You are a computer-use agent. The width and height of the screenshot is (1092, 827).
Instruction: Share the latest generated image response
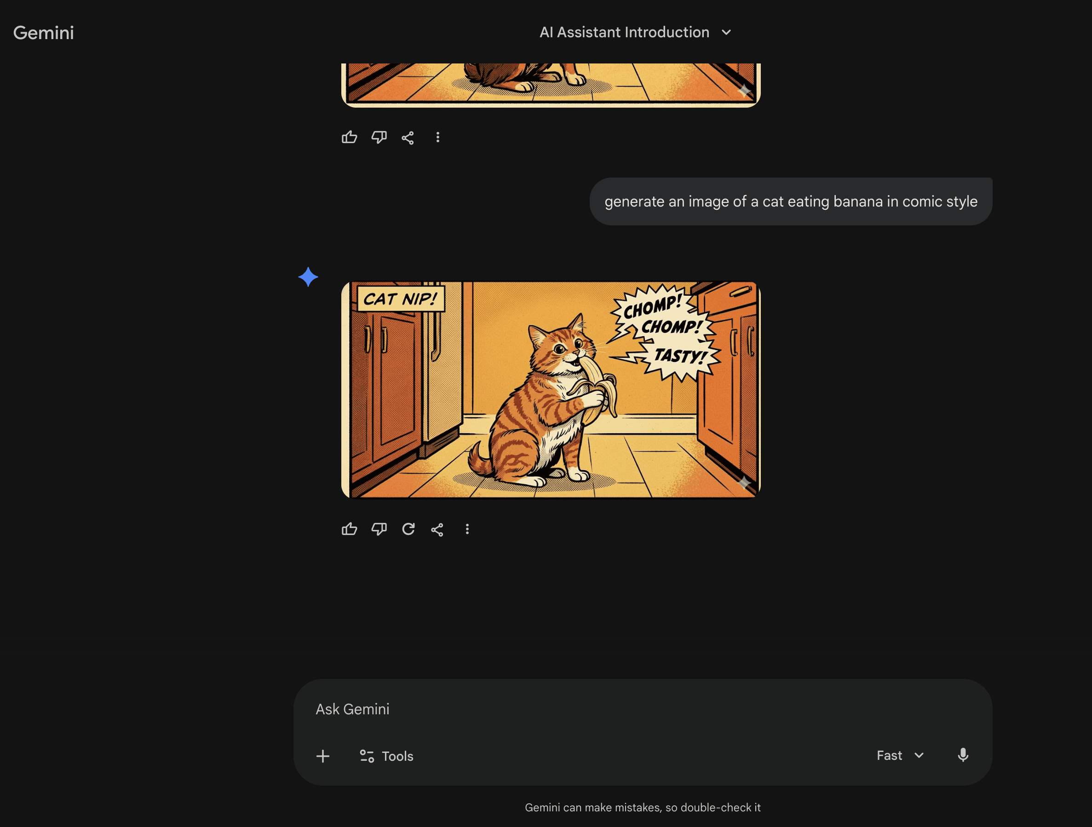tap(437, 529)
